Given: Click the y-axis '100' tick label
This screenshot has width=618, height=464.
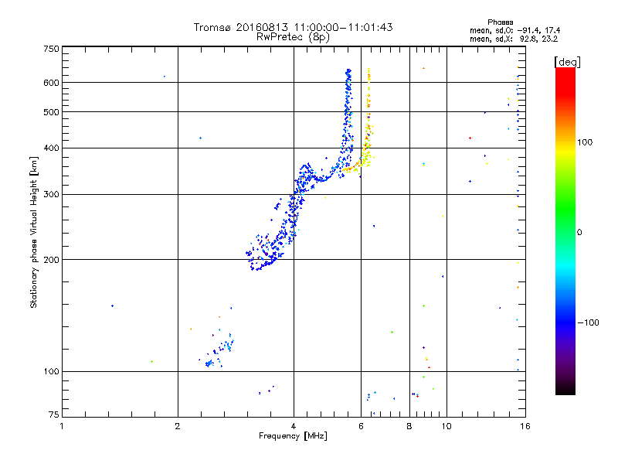Looking at the screenshot, I should click(x=52, y=371).
